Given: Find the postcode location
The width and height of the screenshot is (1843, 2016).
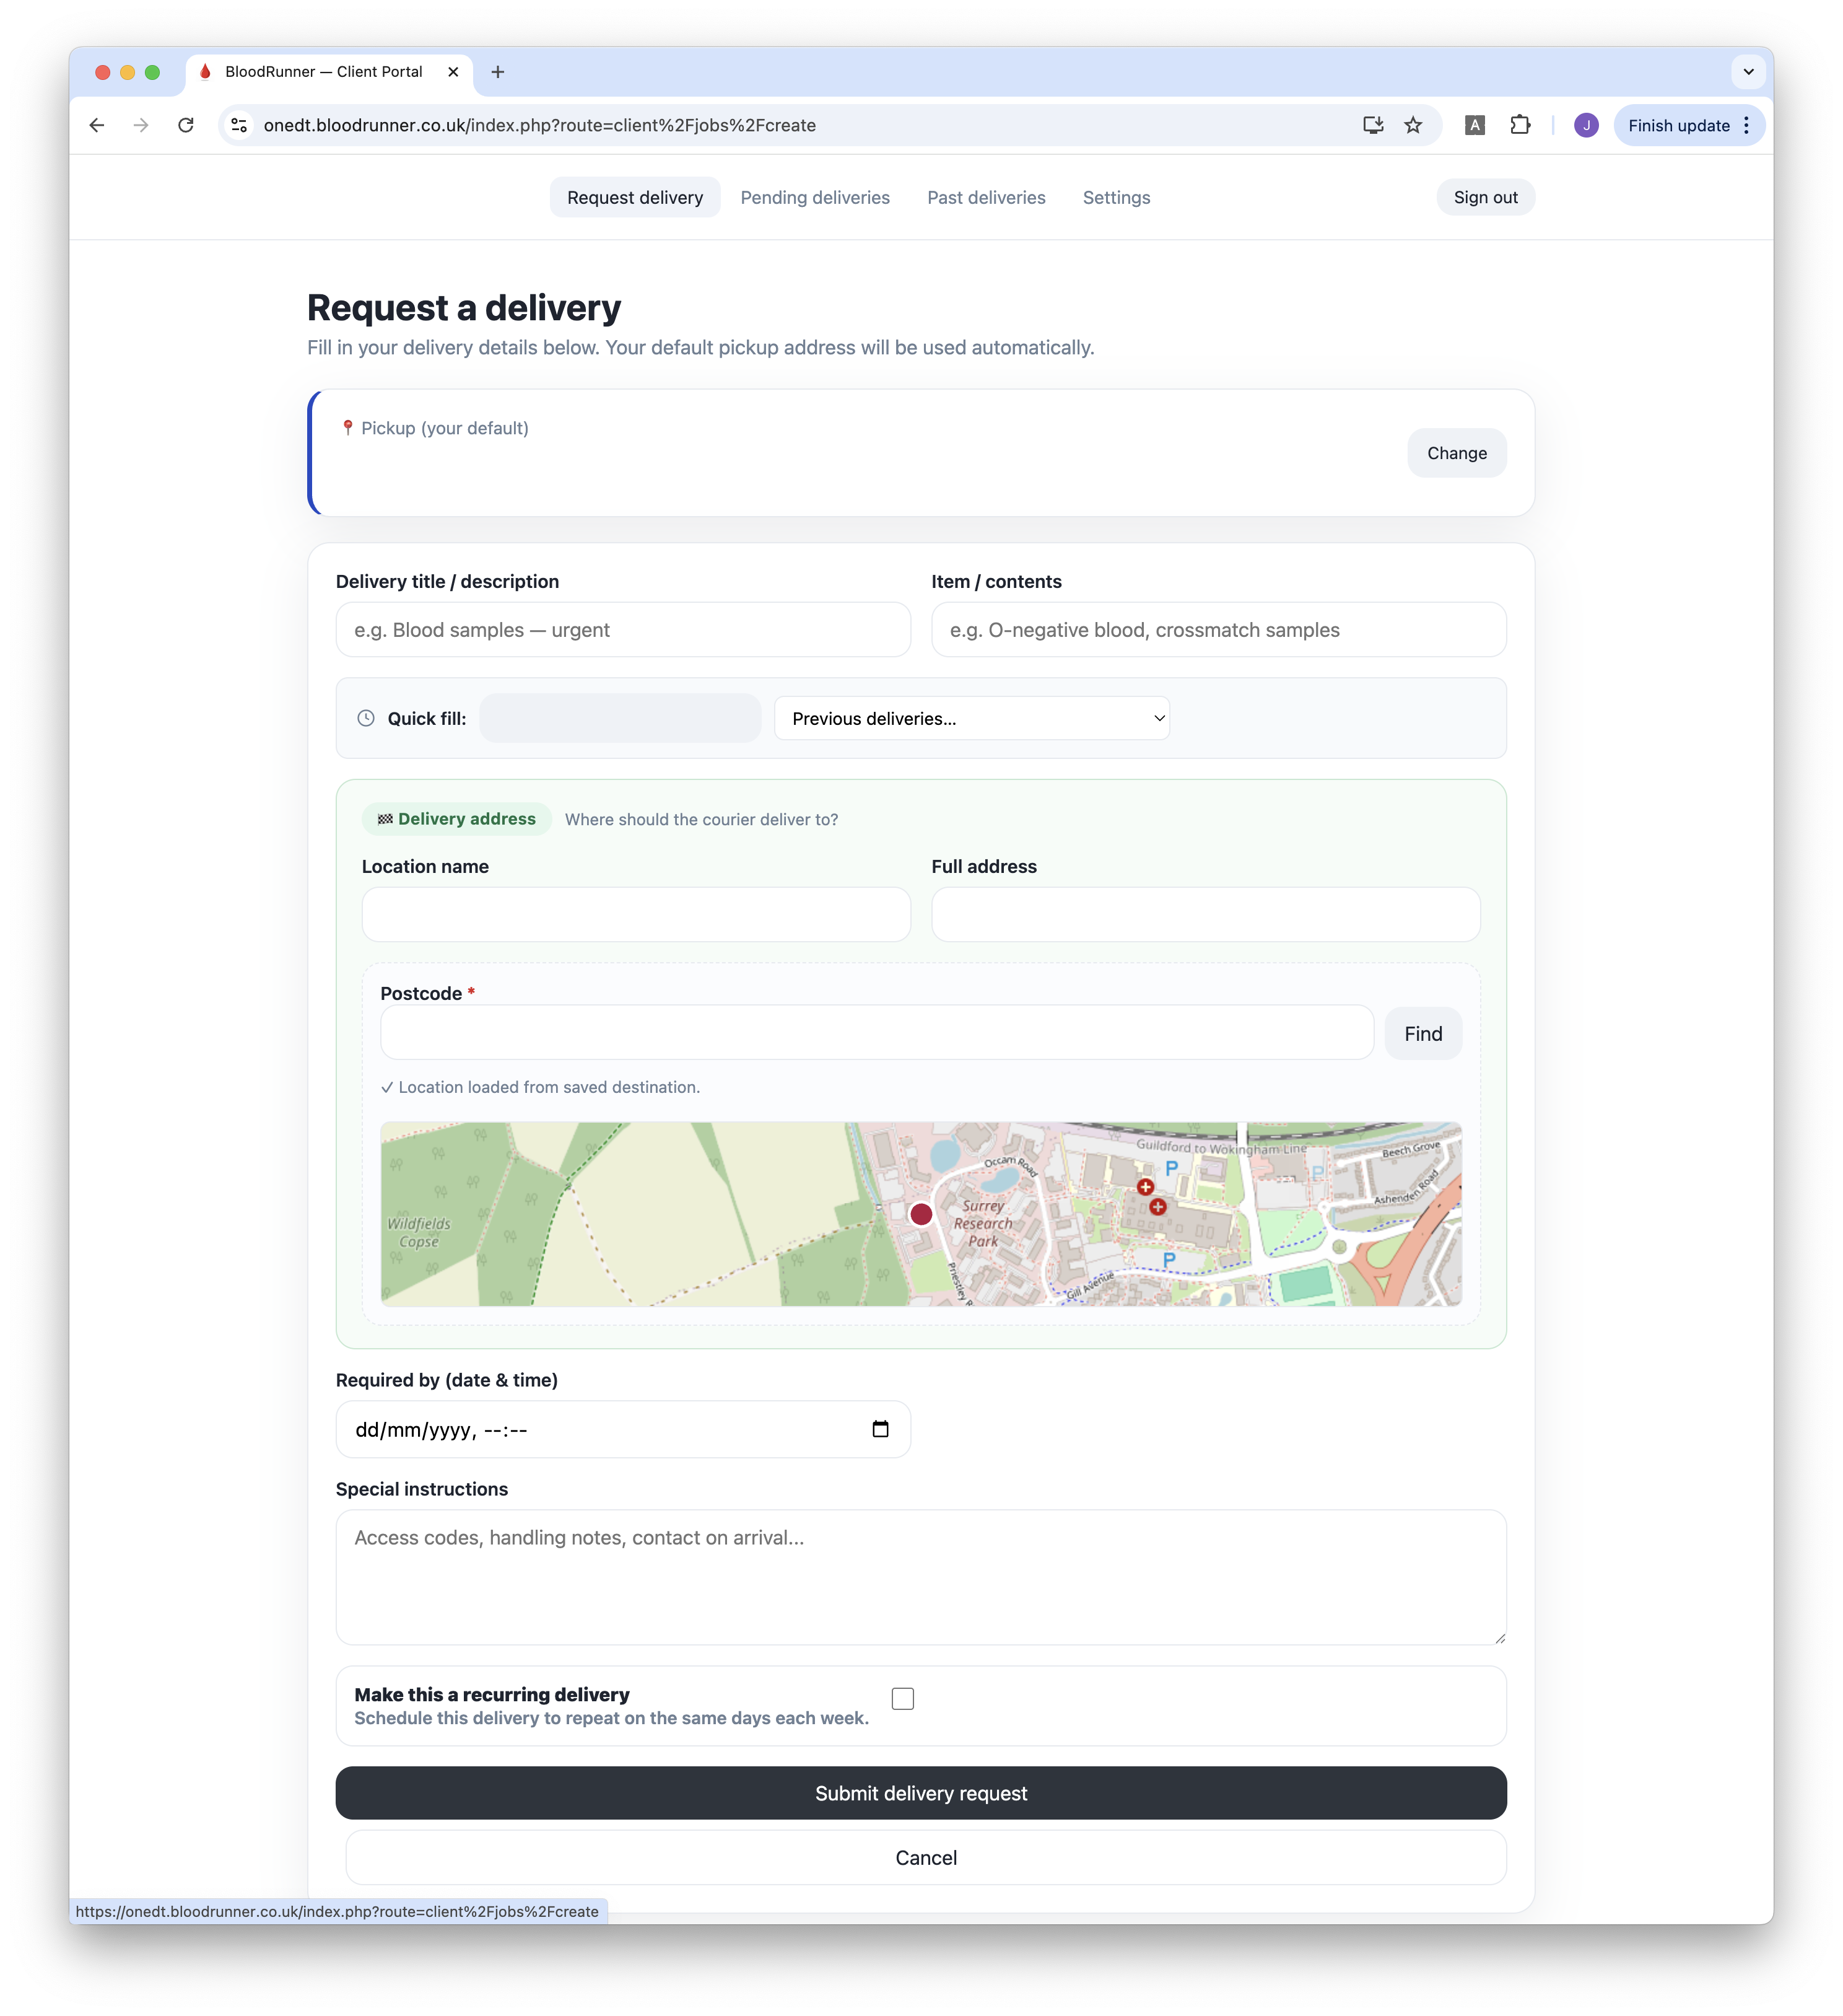Looking at the screenshot, I should [1423, 1033].
